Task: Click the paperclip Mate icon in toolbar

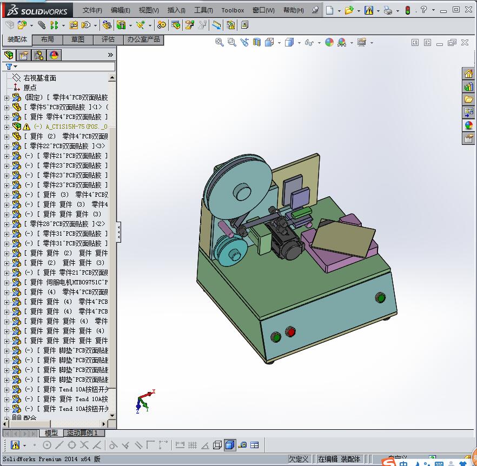Action: [x=42, y=25]
